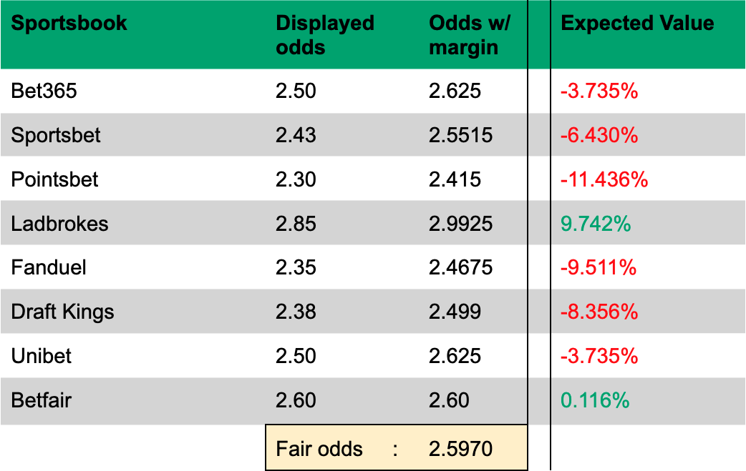The height and width of the screenshot is (471, 746).
Task: Select Sportsbet odds with margin 2.5515
Action: pyautogui.click(x=461, y=135)
